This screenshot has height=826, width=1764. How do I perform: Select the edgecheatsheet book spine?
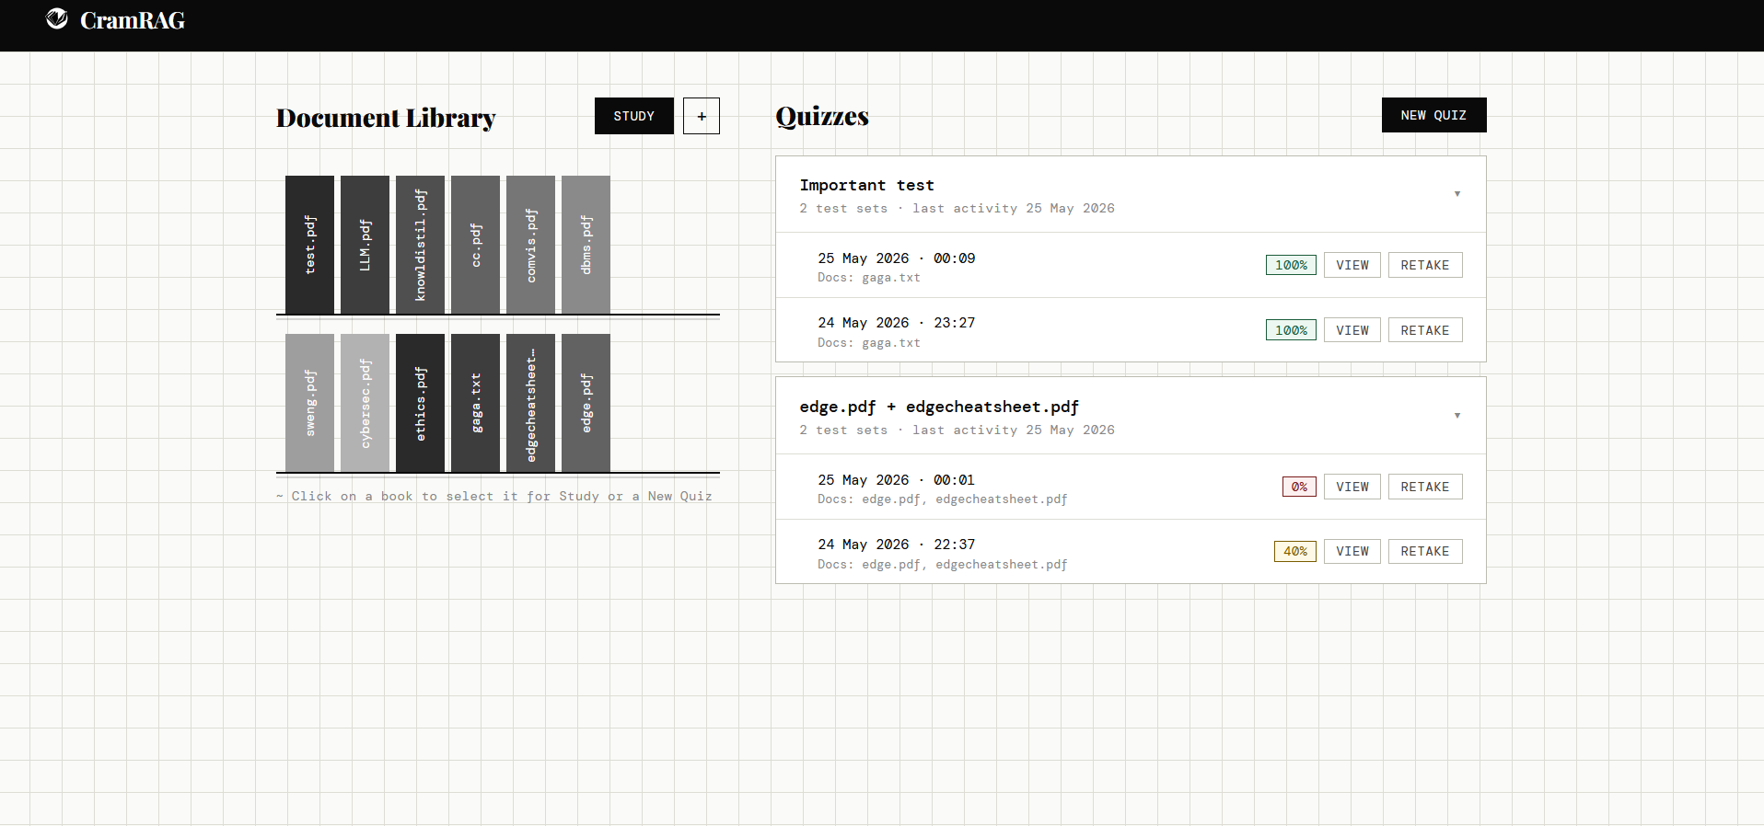click(530, 403)
